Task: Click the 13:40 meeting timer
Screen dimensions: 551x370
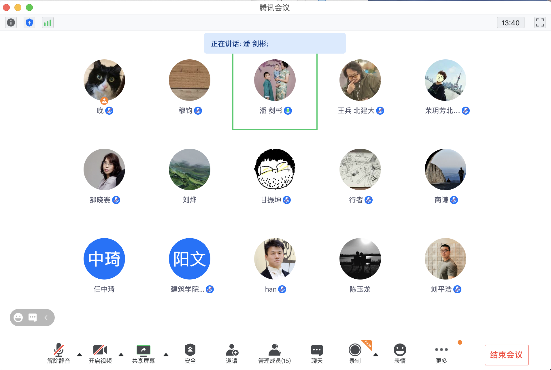Action: [510, 23]
